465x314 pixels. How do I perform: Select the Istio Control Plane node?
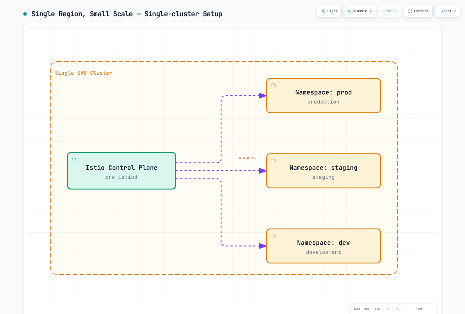click(x=121, y=171)
